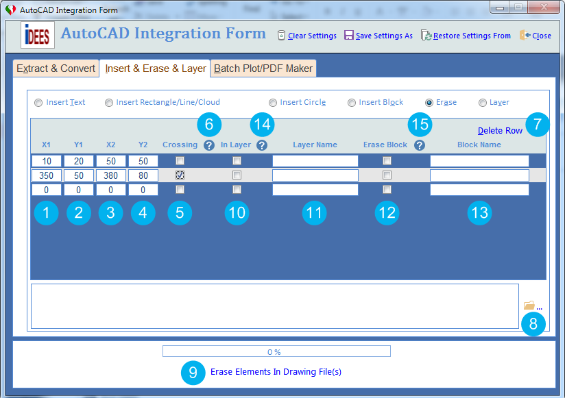Click the Restore Settings From icon
Screen dimensions: 565x398
point(426,35)
